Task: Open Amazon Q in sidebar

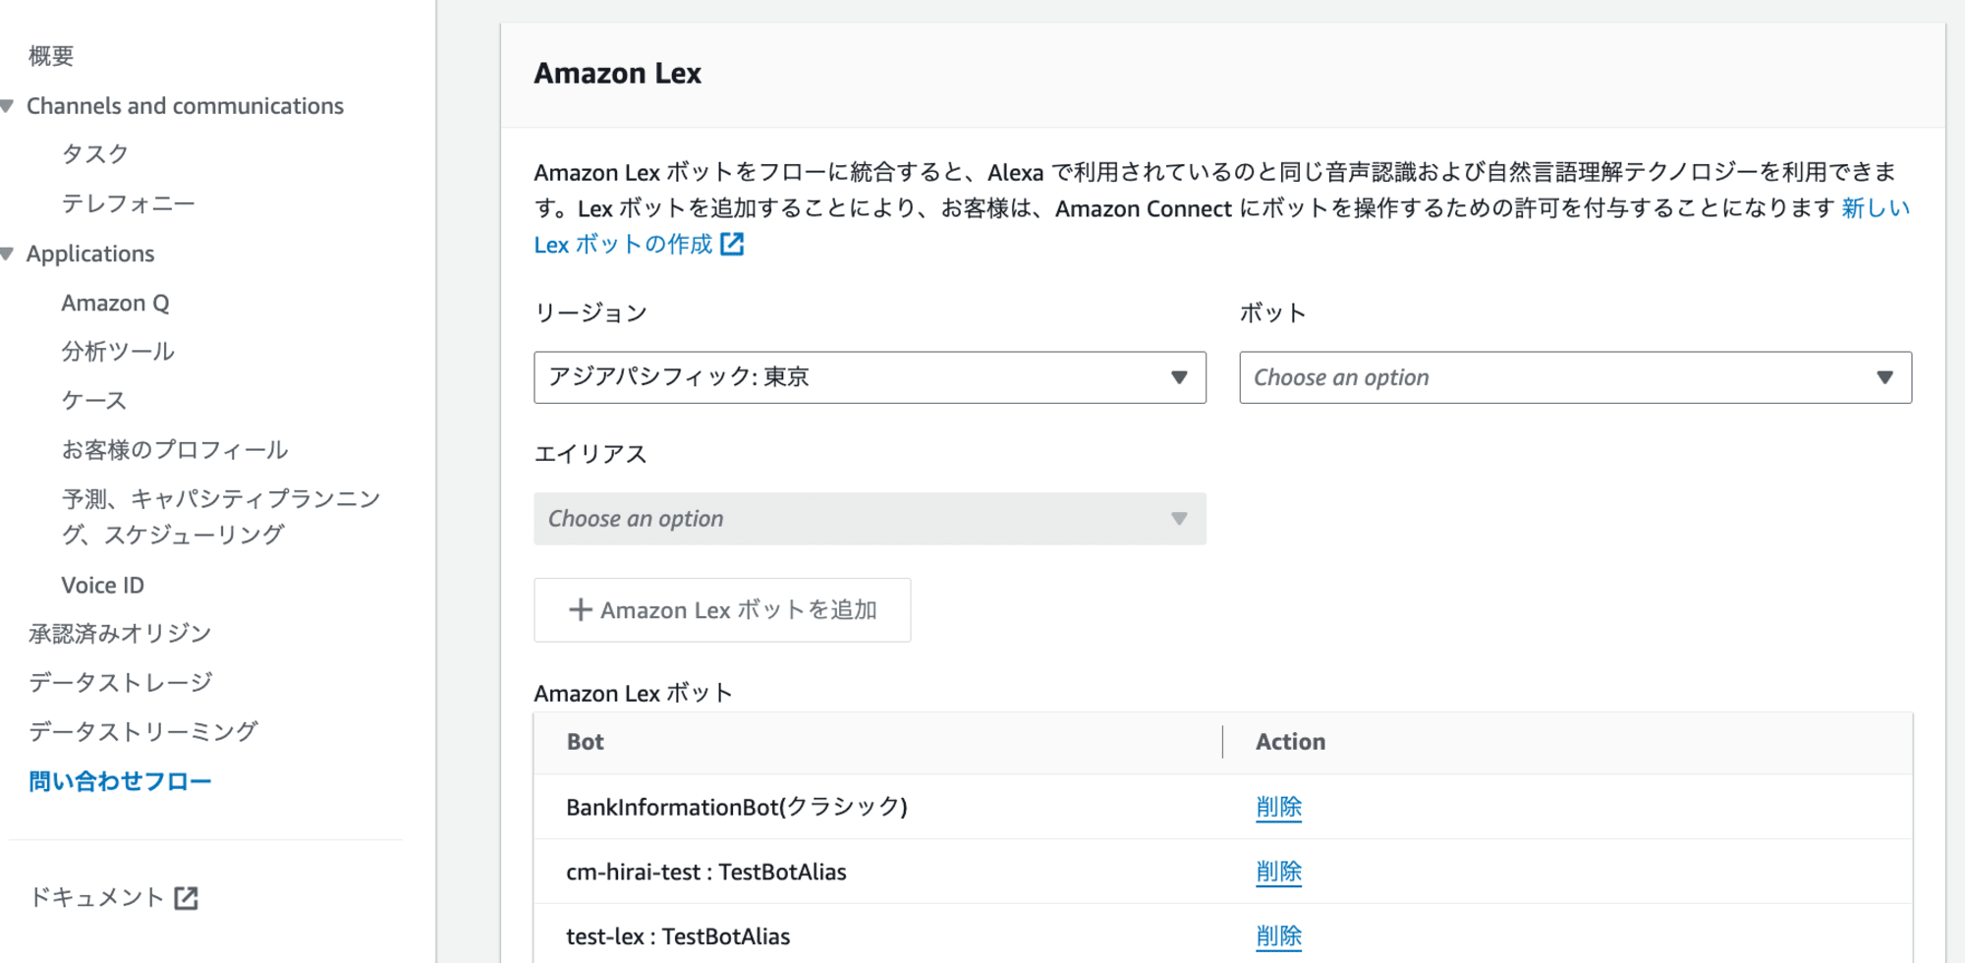Action: tap(115, 303)
